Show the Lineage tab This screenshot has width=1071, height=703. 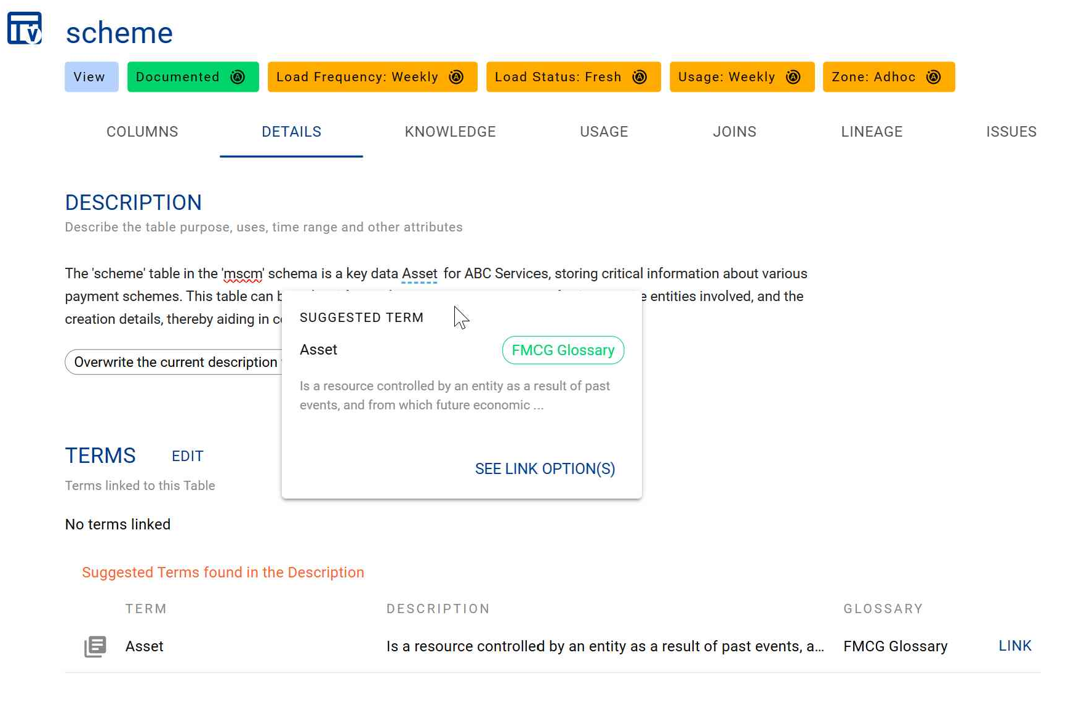872,132
